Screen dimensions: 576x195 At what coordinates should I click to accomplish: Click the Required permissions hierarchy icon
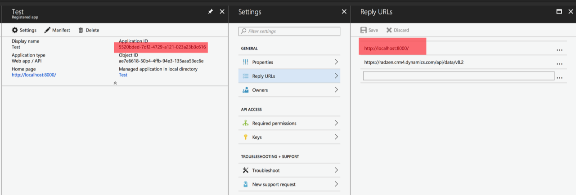[x=245, y=123]
